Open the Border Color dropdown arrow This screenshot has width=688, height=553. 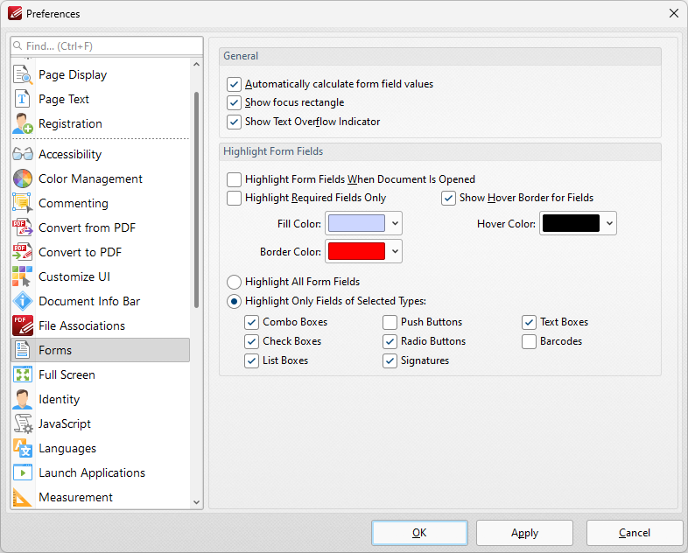tap(395, 251)
